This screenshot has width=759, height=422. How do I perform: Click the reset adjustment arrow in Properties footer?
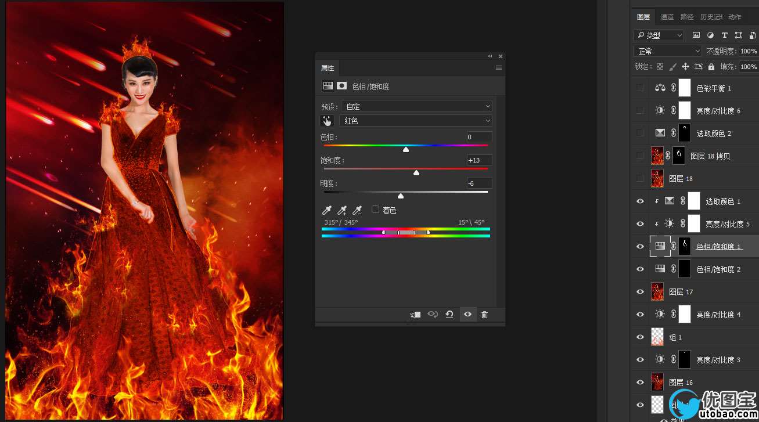pyautogui.click(x=449, y=315)
